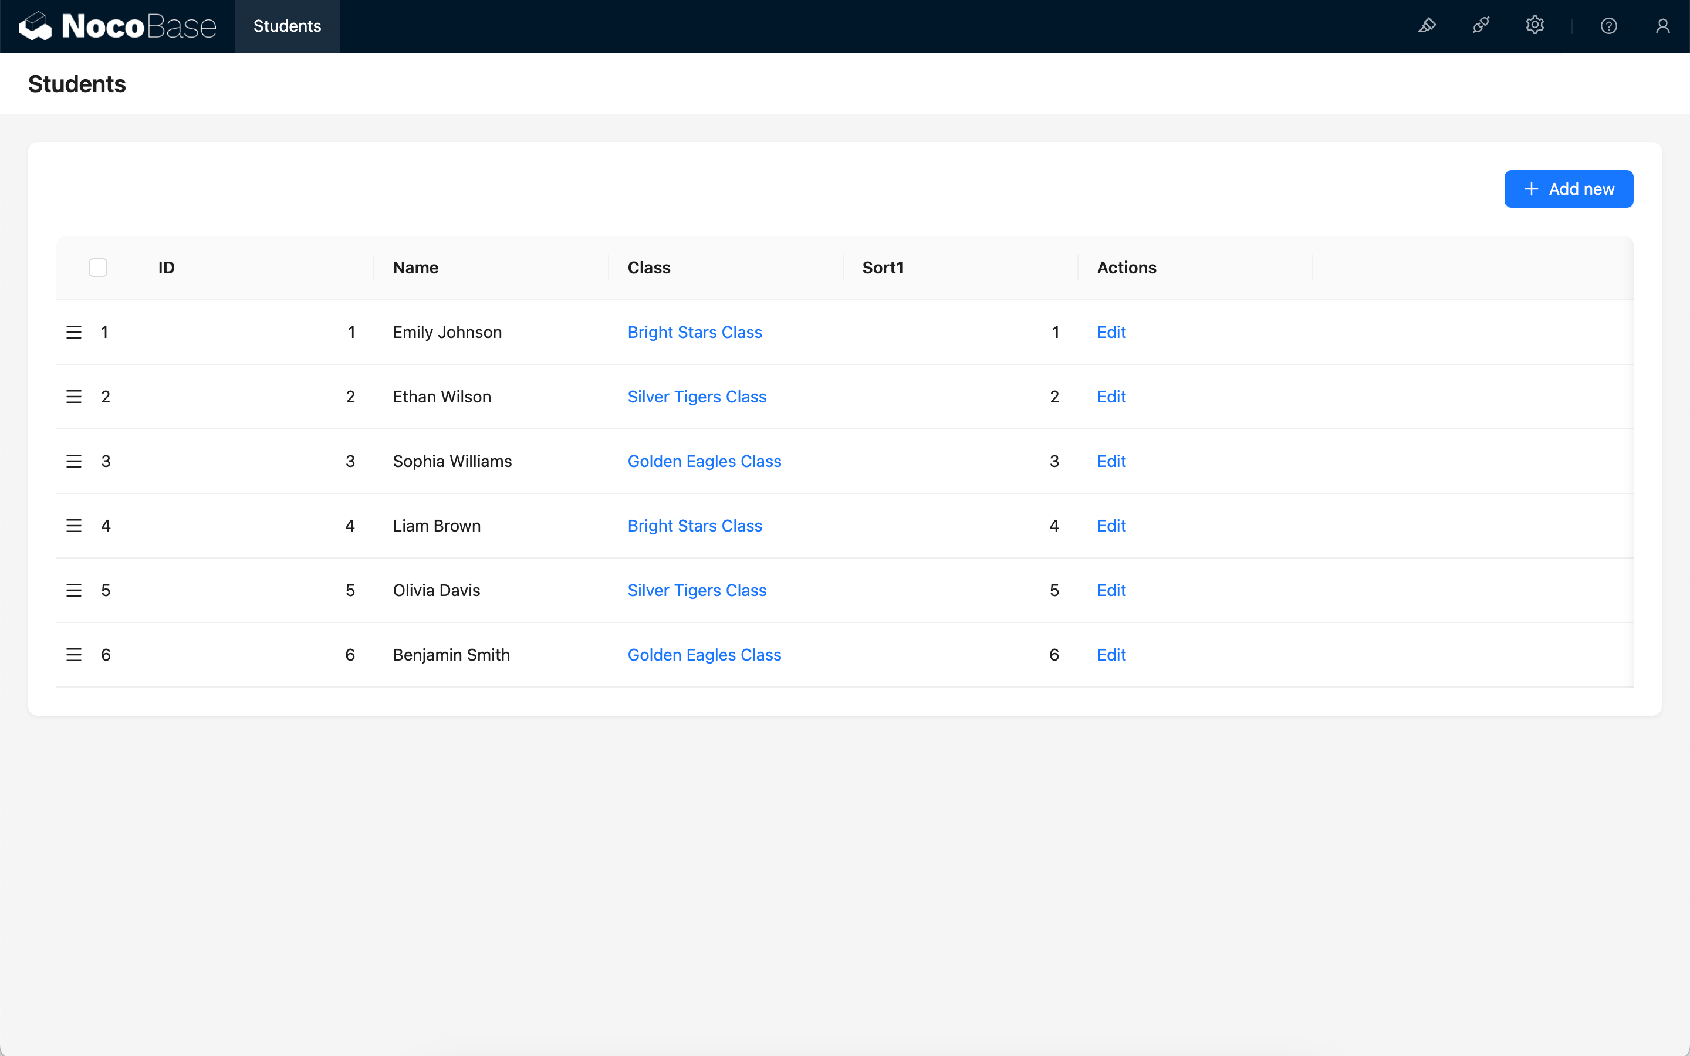Edit the Ethan Wilson record
The image size is (1690, 1056).
tap(1110, 397)
